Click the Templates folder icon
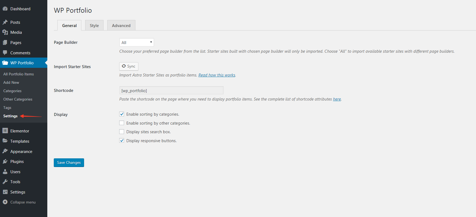This screenshot has width=476, height=217. click(x=5, y=141)
